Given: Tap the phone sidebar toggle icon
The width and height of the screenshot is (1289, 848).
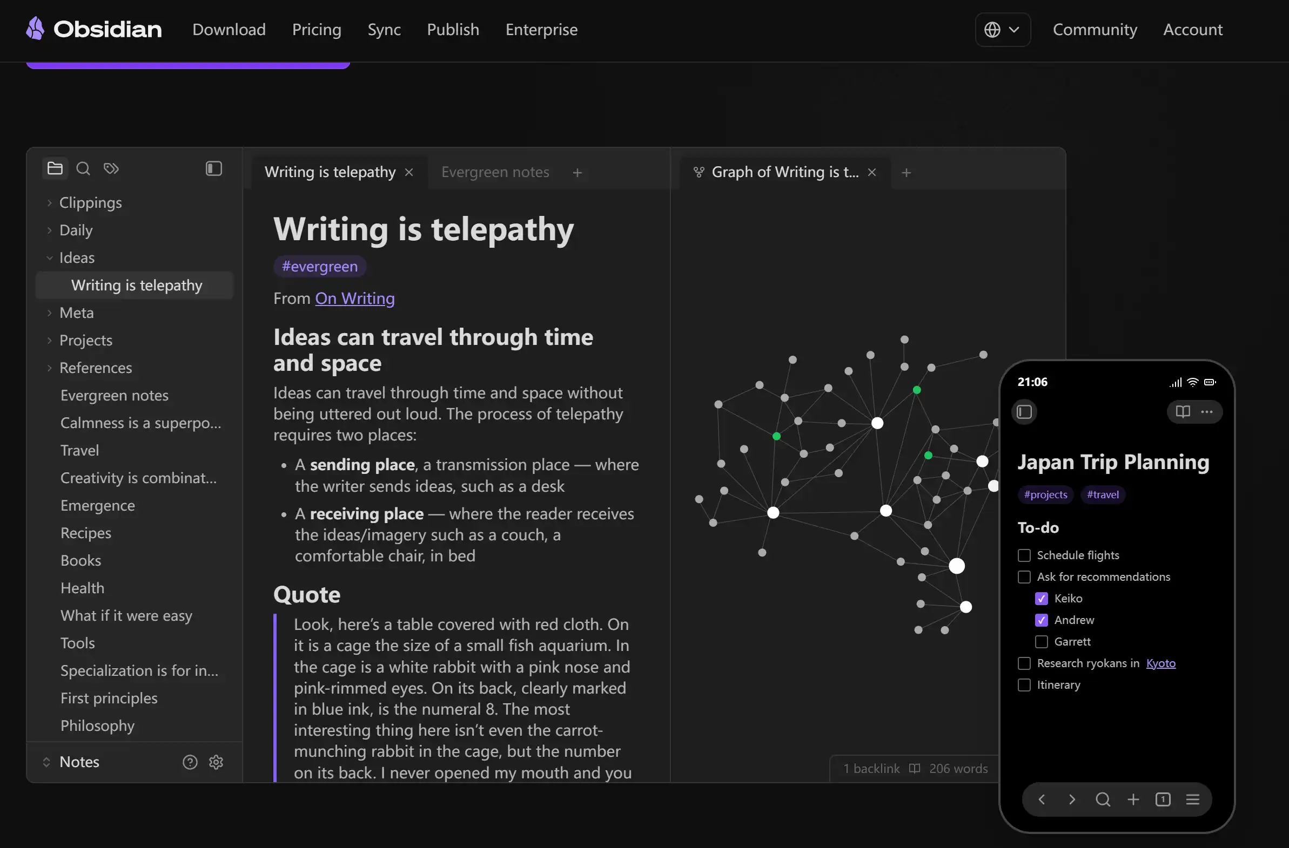Looking at the screenshot, I should pos(1024,412).
